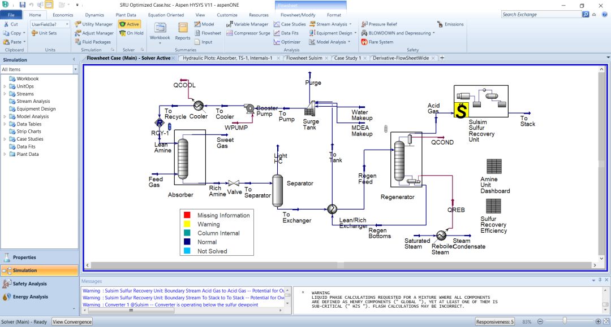This screenshot has height=327, width=611.
Task: Click the red Missing Information legend swatch
Action: coord(187,215)
